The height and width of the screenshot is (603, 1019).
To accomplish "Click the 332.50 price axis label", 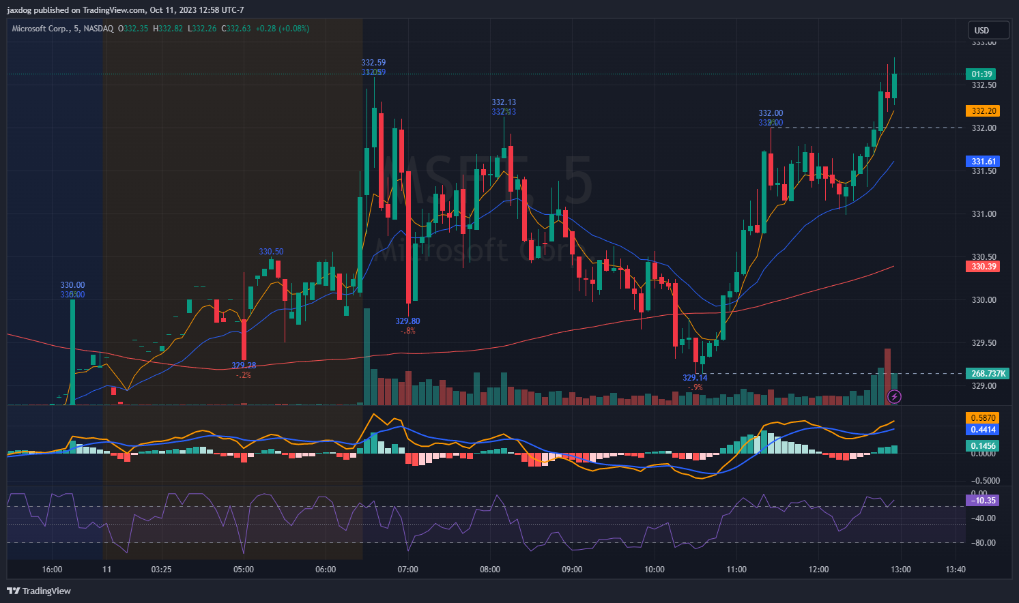I will pyautogui.click(x=984, y=85).
